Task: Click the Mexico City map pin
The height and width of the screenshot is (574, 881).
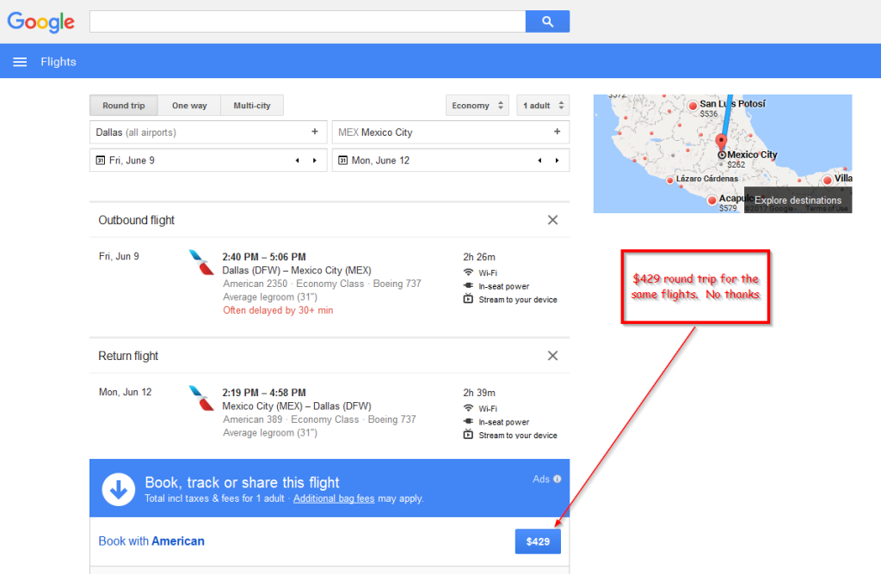Action: (x=722, y=142)
